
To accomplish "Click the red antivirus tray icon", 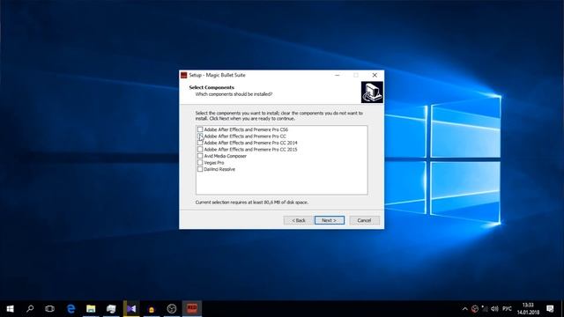I will coord(475,309).
